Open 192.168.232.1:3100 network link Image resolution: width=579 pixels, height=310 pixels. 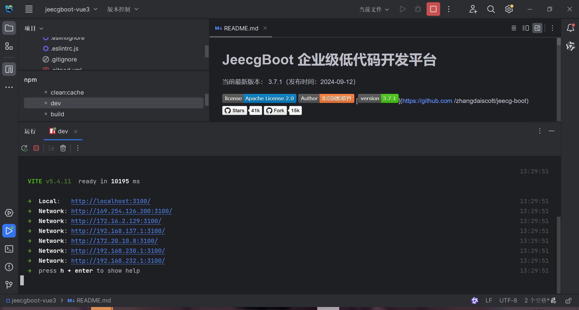(x=118, y=261)
